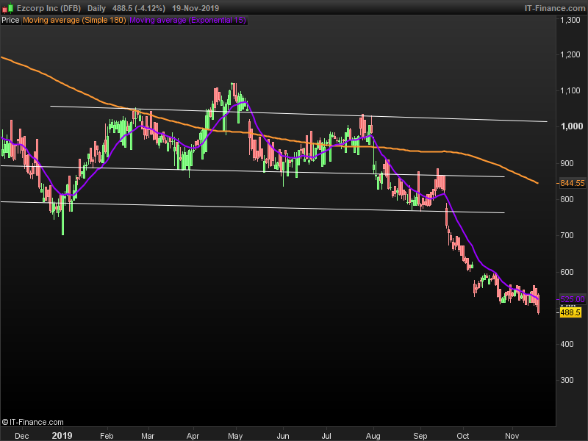Click the 1,100 price axis label
Image resolution: width=588 pixels, height=441 pixels.
coord(570,90)
